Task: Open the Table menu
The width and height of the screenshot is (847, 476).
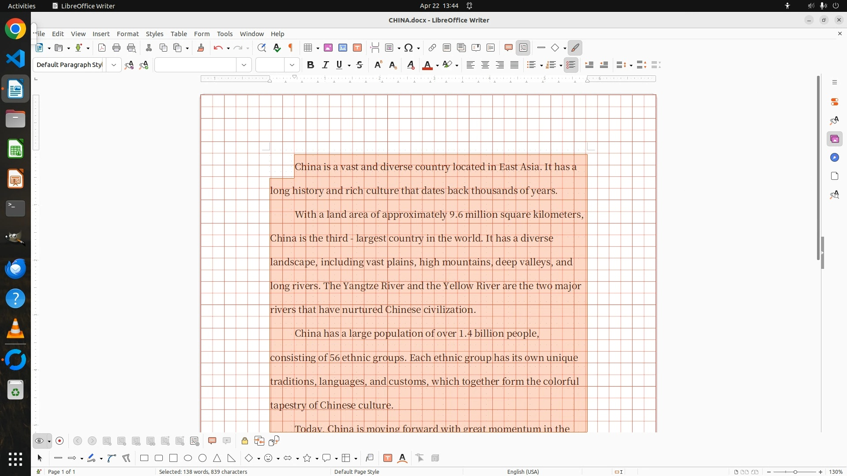Action: (179, 34)
